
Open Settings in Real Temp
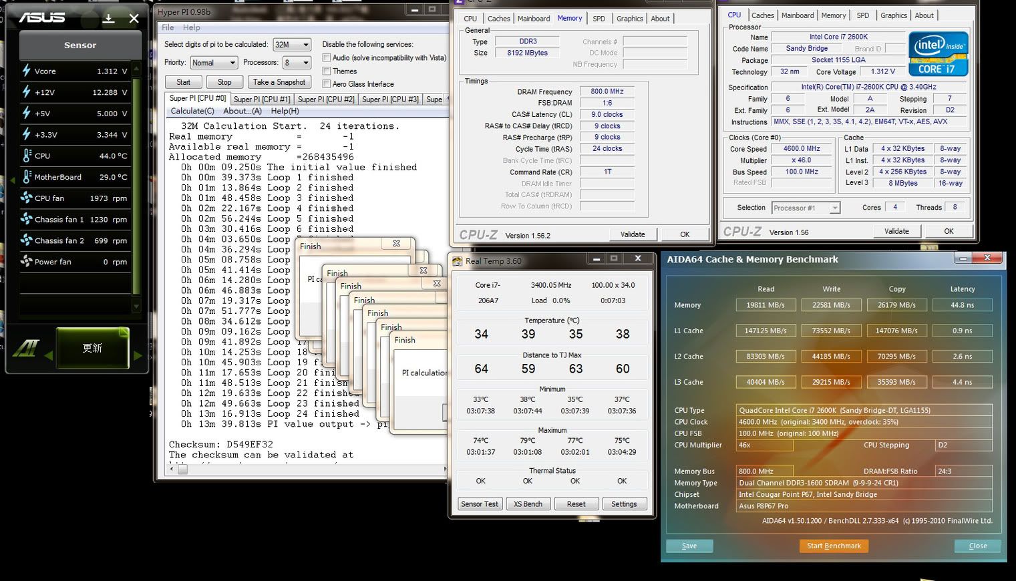pos(624,504)
